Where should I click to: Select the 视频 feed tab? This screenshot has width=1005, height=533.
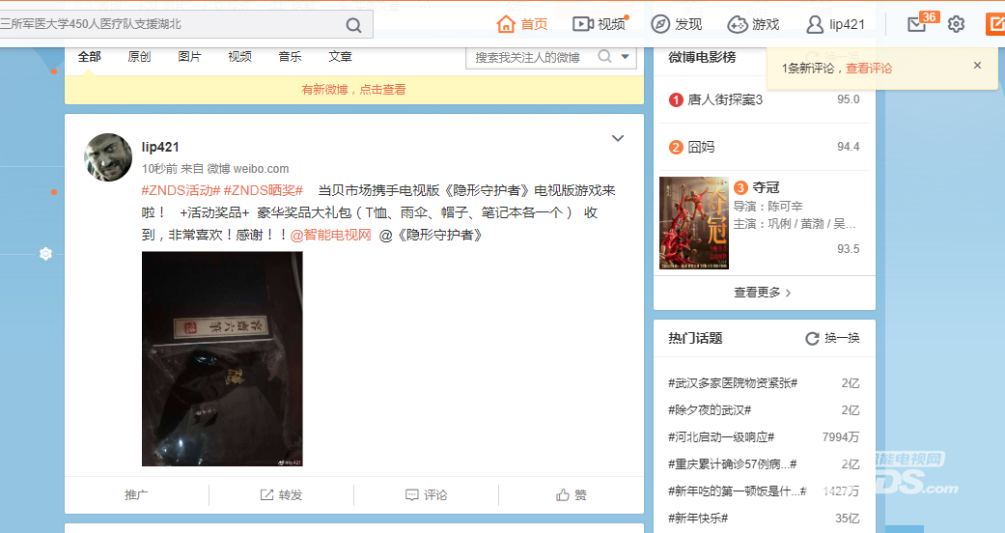239,56
